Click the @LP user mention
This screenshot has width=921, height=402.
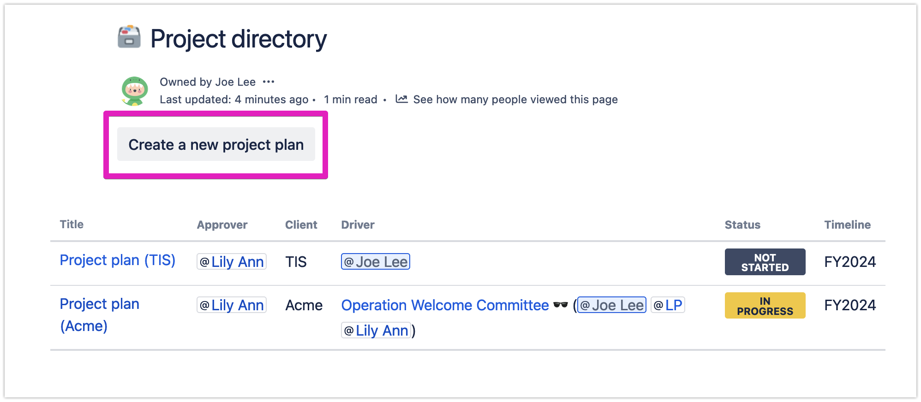[x=668, y=305]
